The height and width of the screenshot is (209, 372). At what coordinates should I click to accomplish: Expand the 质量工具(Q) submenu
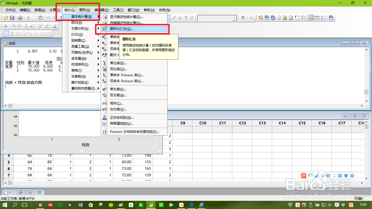[81, 46]
